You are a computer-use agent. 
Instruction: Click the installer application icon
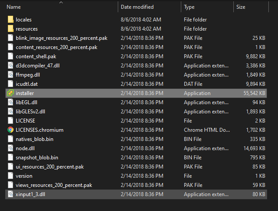(11, 93)
